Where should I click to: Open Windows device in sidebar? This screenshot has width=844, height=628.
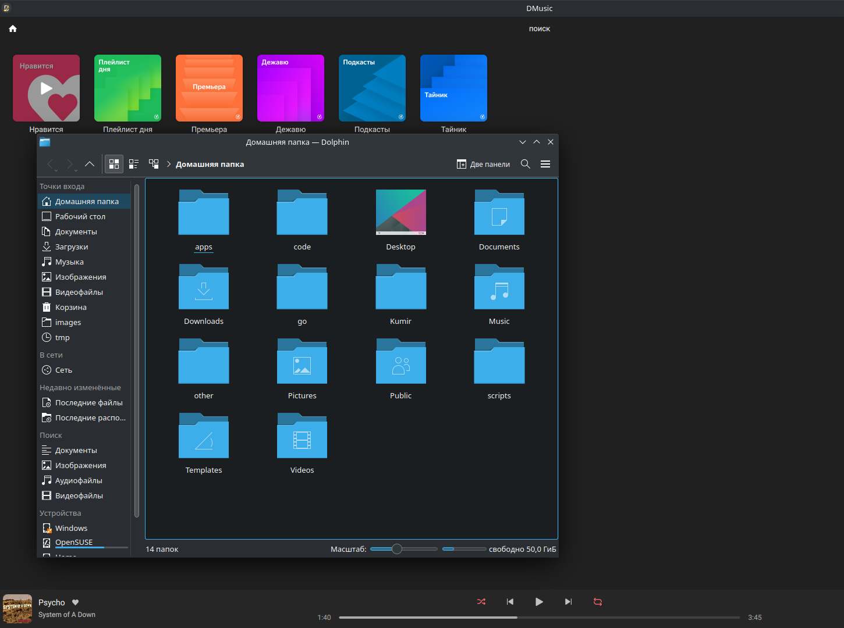click(84, 528)
